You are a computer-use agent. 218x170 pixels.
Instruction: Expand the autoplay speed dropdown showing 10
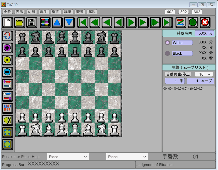point(204,74)
